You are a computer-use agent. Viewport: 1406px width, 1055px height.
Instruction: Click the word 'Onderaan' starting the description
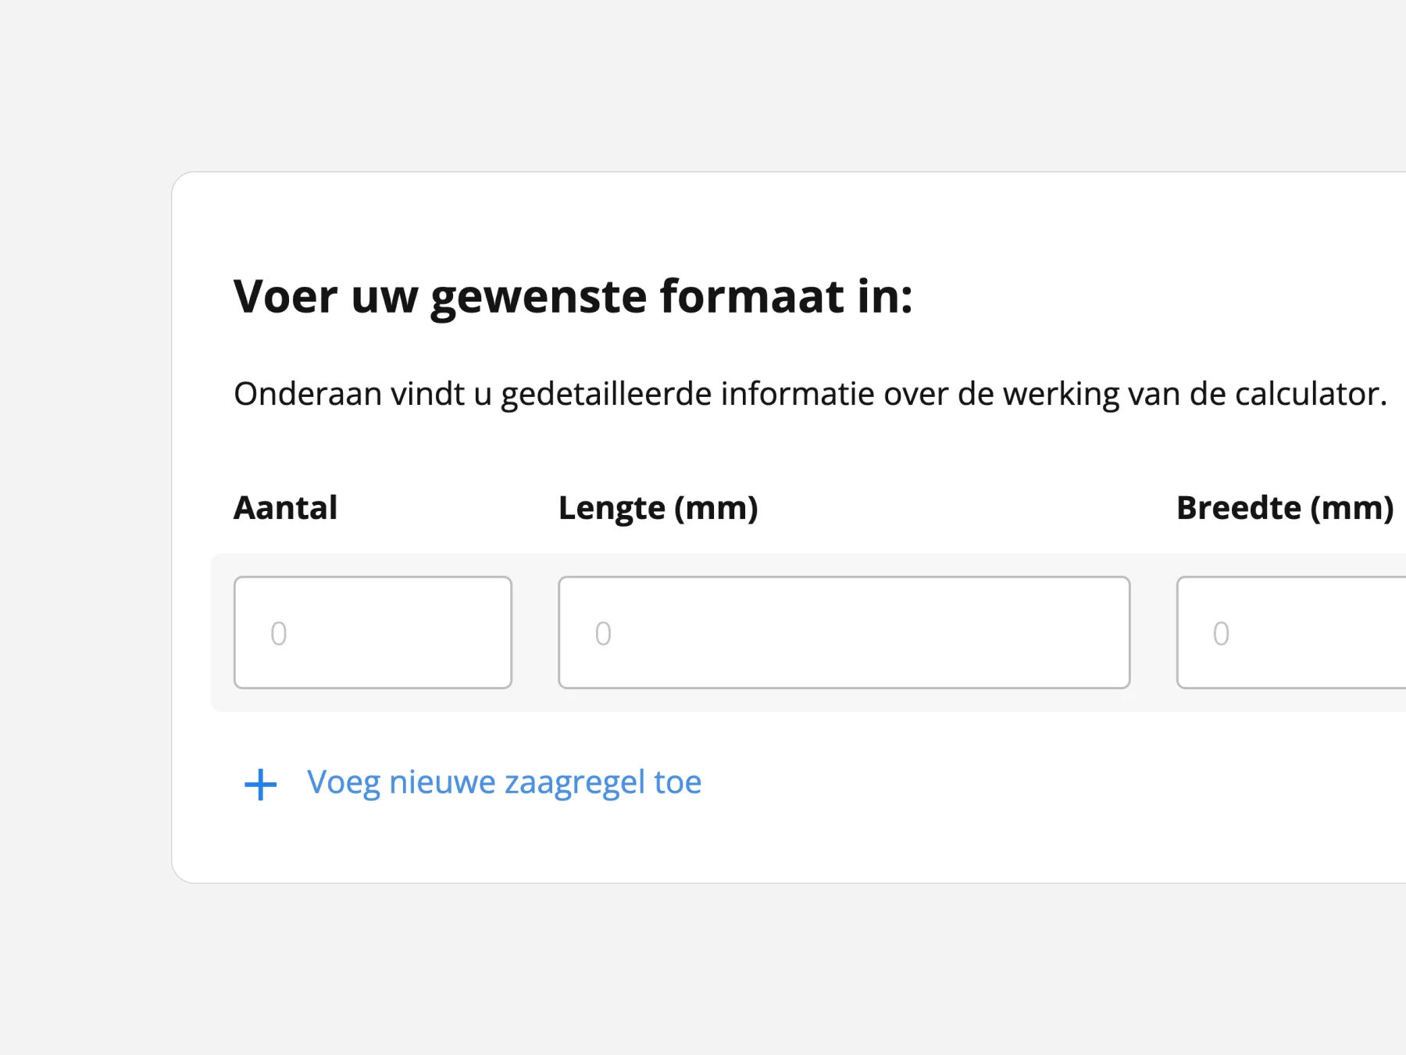(308, 394)
